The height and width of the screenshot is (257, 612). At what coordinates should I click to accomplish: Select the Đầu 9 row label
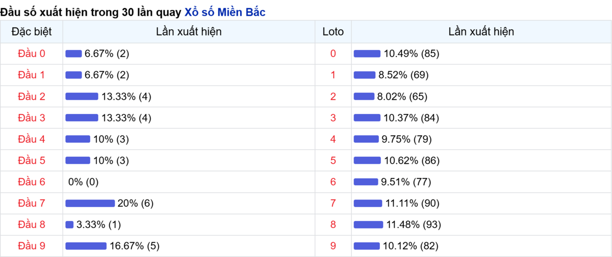pos(32,246)
